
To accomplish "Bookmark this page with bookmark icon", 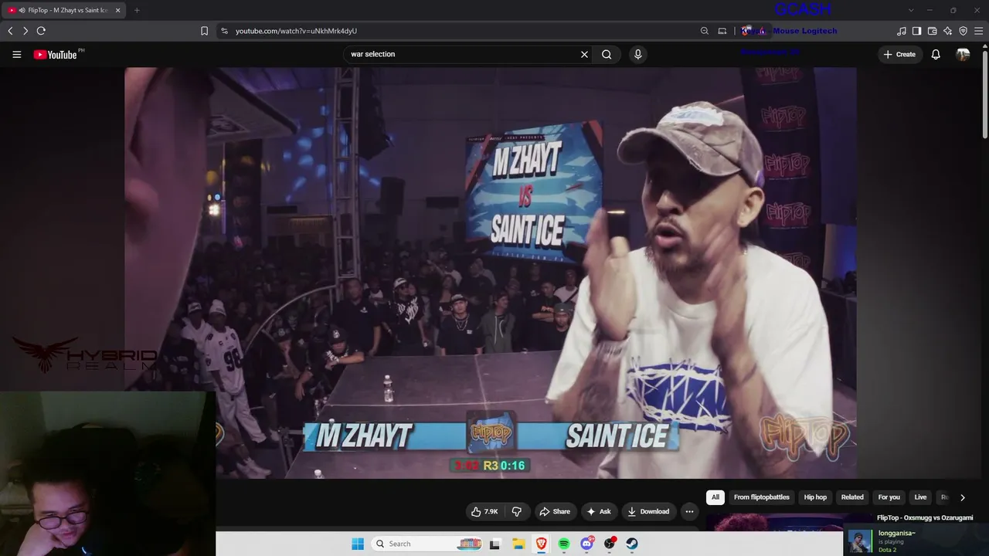I will point(204,31).
